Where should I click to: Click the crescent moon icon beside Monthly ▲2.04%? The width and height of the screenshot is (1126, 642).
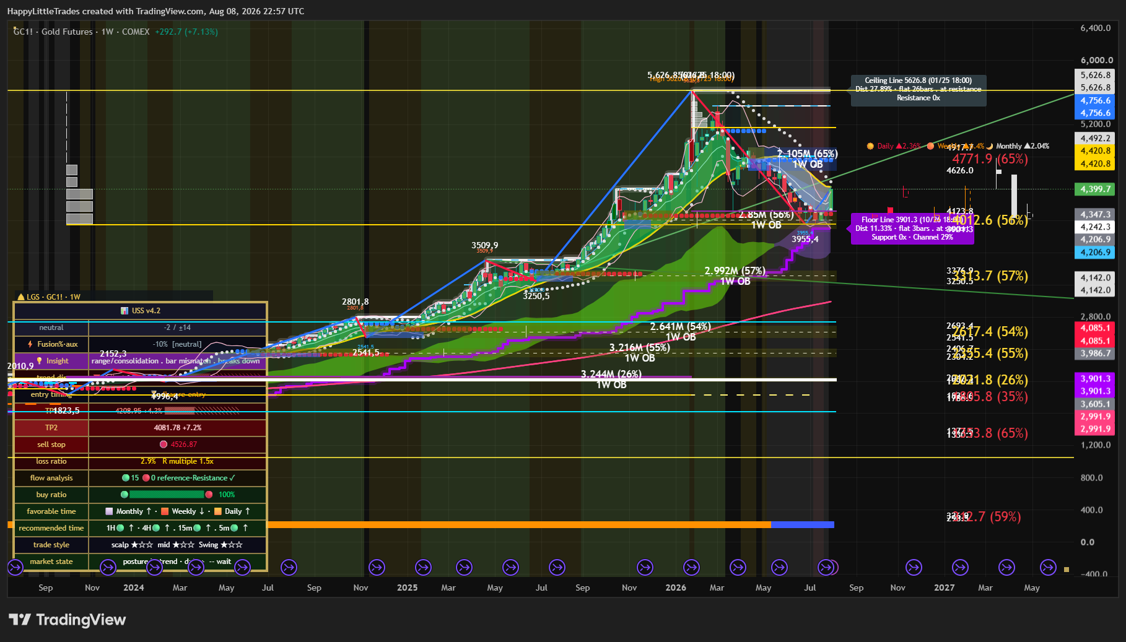990,146
